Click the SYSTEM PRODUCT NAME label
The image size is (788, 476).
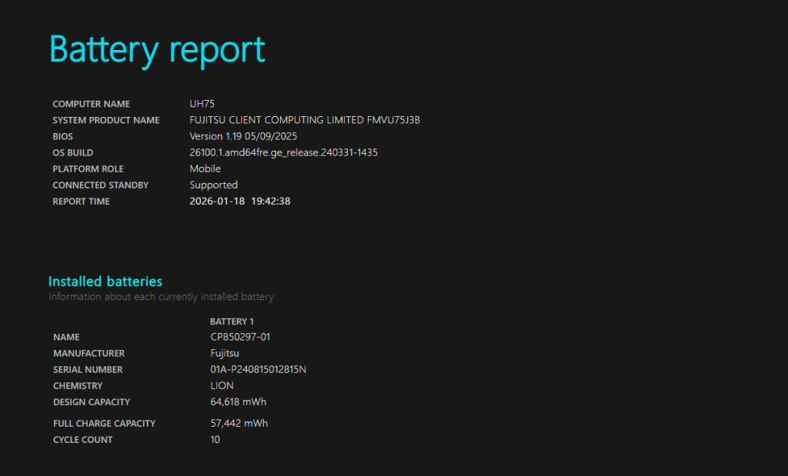click(105, 120)
